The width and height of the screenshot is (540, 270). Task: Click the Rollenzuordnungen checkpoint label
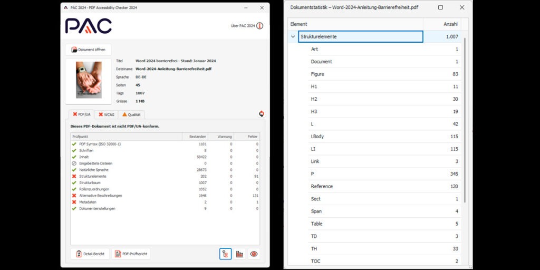94,189
